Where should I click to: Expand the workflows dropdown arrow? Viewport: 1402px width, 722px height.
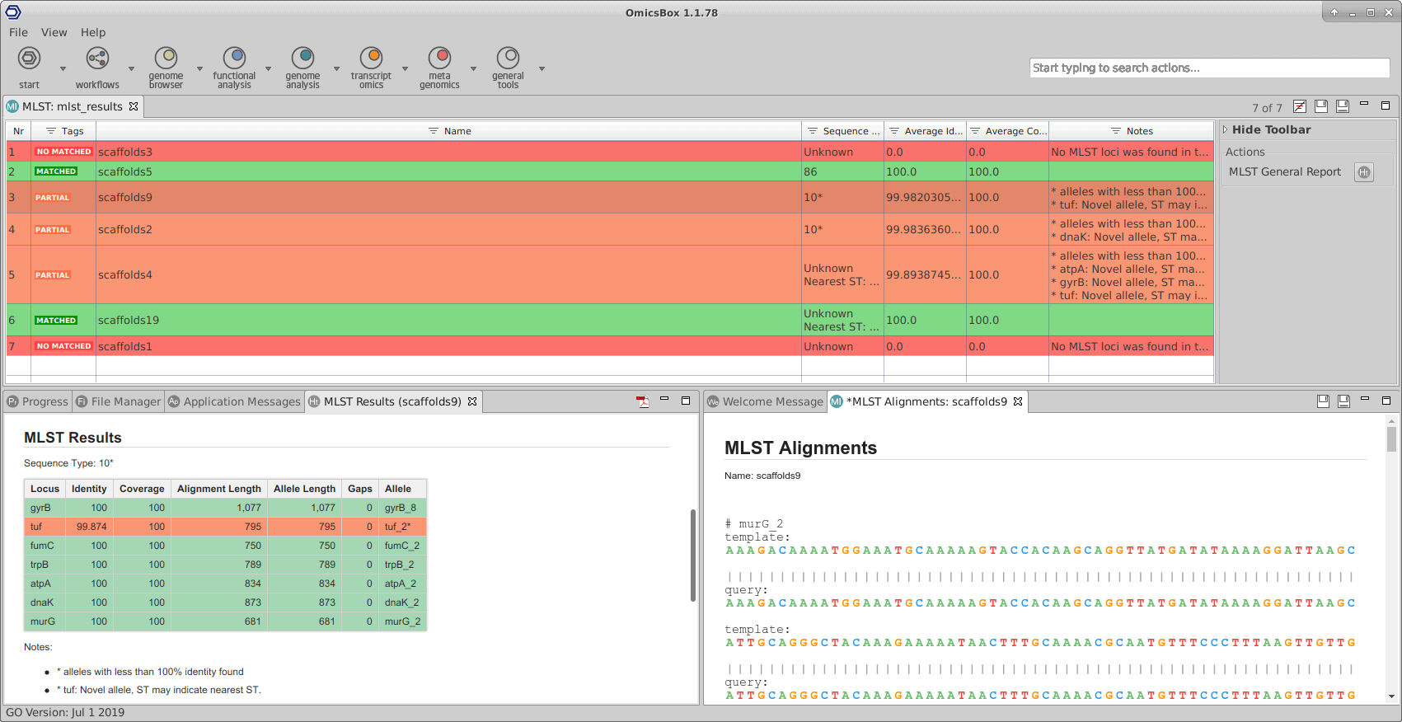pyautogui.click(x=131, y=68)
